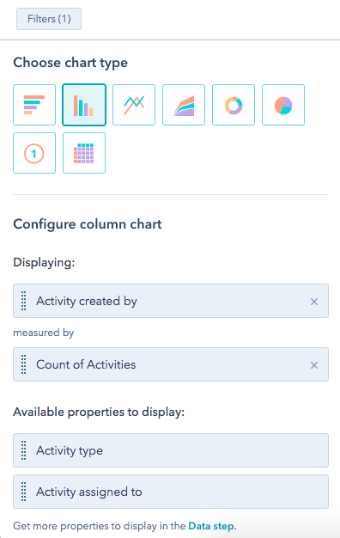Image resolution: width=340 pixels, height=538 pixels.
Task: Select the column chart type icon
Action: point(84,105)
